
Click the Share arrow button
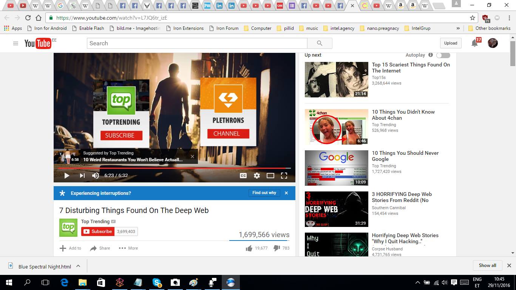click(100, 248)
